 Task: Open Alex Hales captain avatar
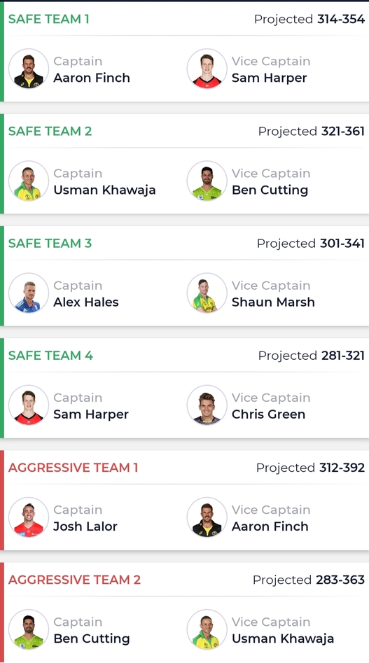(29, 293)
